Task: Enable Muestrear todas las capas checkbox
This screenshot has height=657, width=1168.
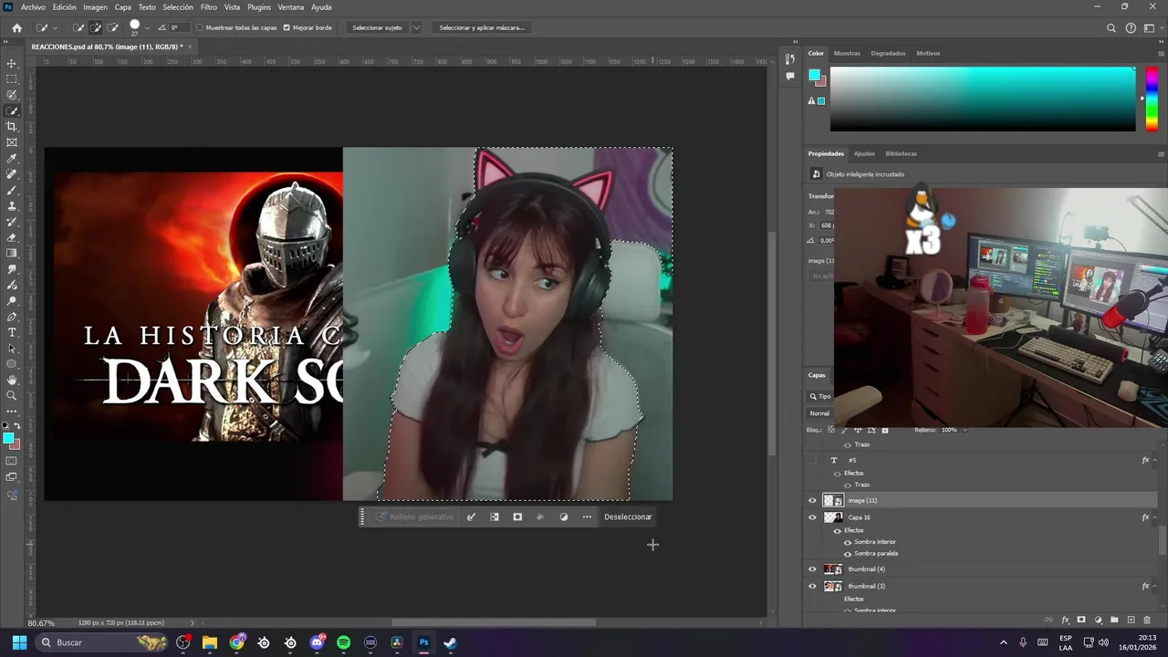Action: (x=200, y=27)
